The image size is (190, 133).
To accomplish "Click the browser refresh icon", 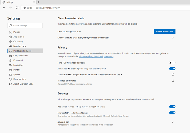I will tap(17, 7).
